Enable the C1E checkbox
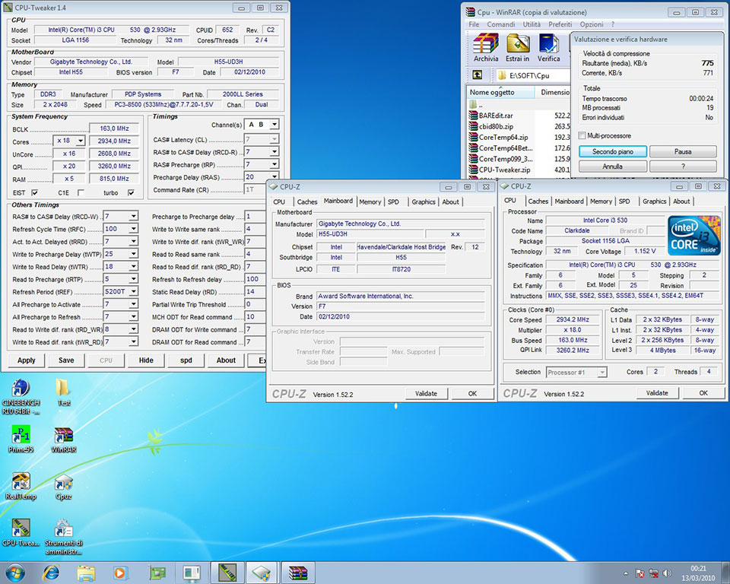Viewport: 730px width, 584px height. point(81,192)
